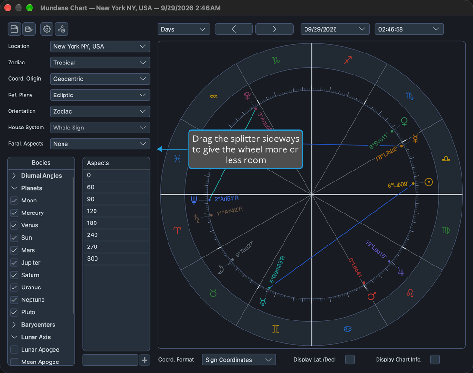Viewport: 473px width, 373px height.
Task: Expand the Barycenters group
Action: (14, 325)
